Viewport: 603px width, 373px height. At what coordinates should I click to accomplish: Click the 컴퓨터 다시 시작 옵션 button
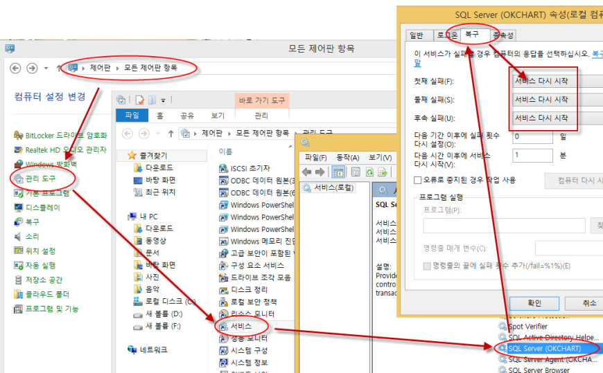[x=574, y=181]
